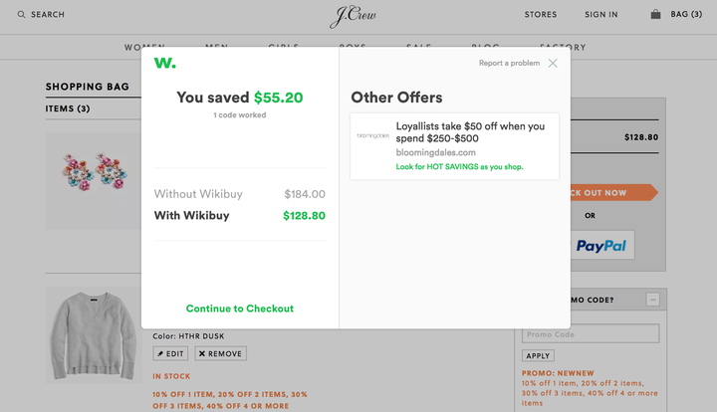Open the shopping bag icon
The width and height of the screenshot is (717, 412).
click(x=655, y=14)
